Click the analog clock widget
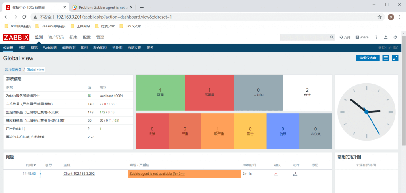406x193 pixels. click(x=366, y=112)
